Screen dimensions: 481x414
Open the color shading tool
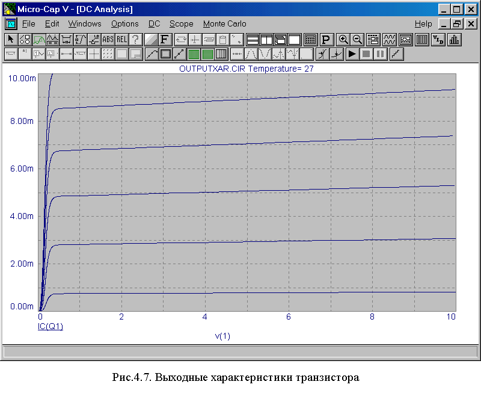point(151,40)
